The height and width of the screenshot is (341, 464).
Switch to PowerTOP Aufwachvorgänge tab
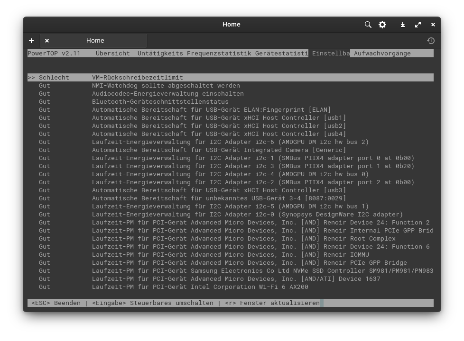tap(382, 54)
